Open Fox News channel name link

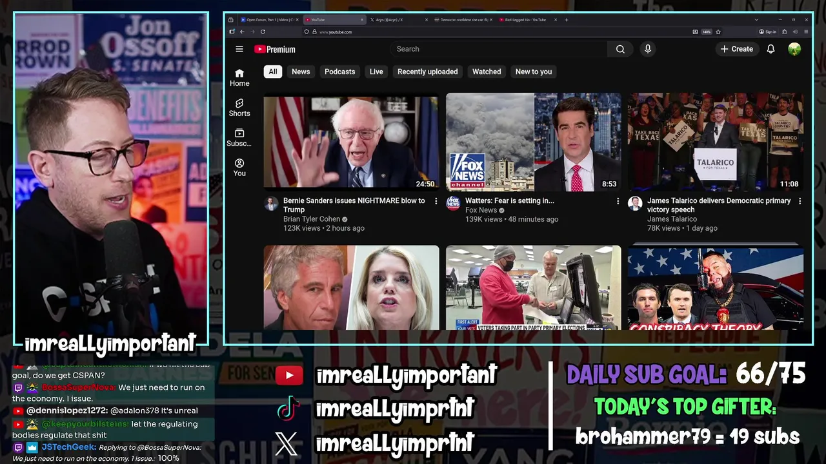point(481,210)
